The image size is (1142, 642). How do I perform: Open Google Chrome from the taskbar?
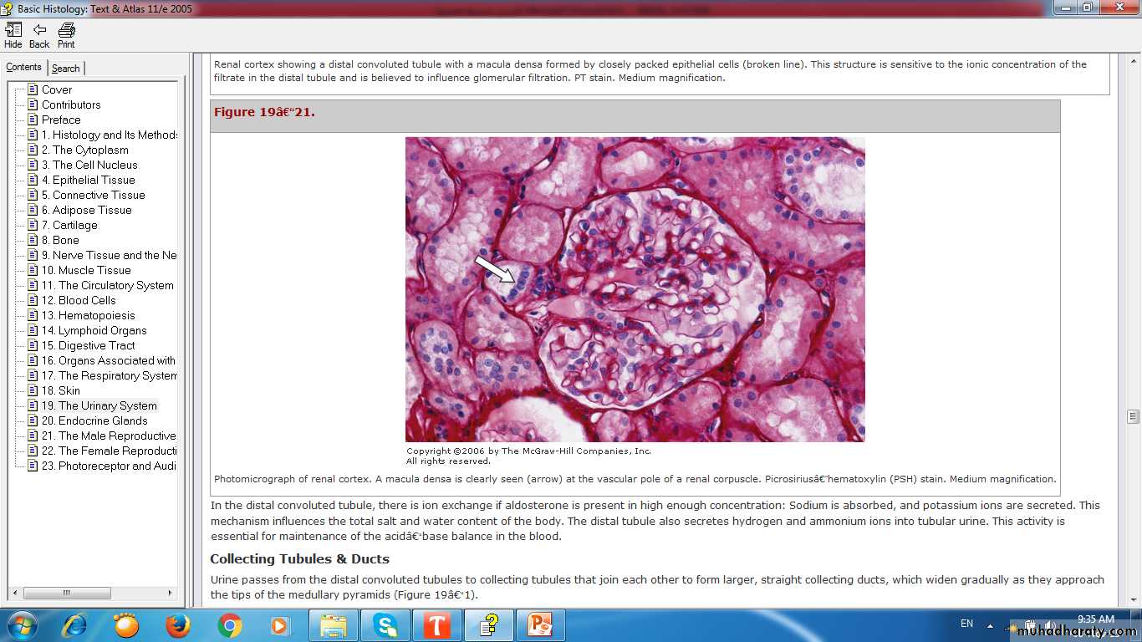(x=229, y=625)
